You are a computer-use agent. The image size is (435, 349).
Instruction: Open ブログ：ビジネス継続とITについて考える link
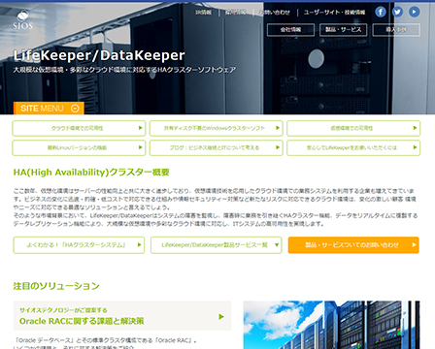pos(216,147)
